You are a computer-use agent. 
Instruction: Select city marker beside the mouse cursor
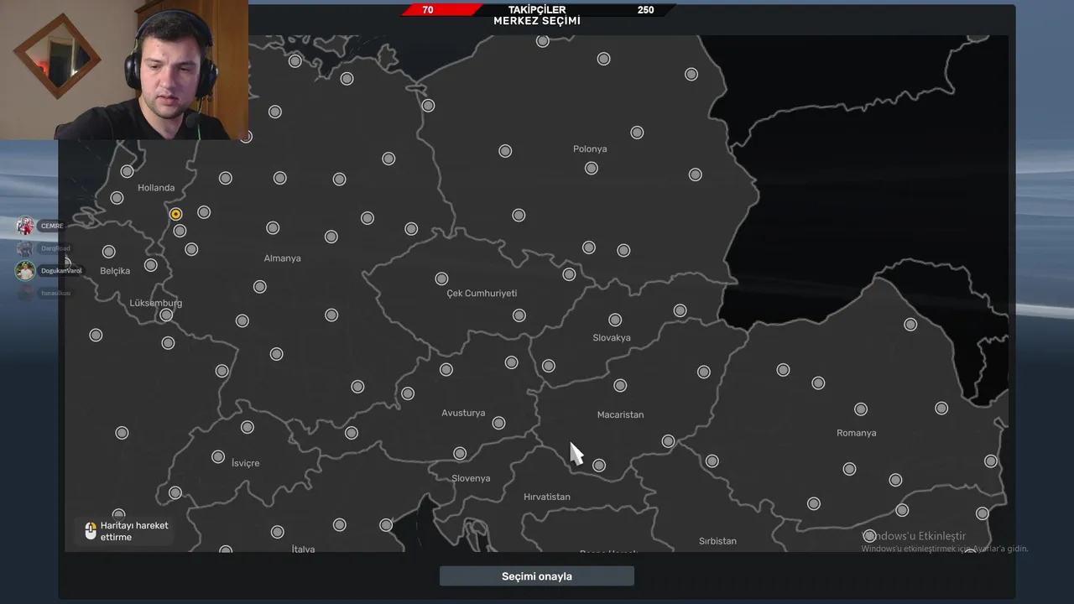pyautogui.click(x=599, y=465)
